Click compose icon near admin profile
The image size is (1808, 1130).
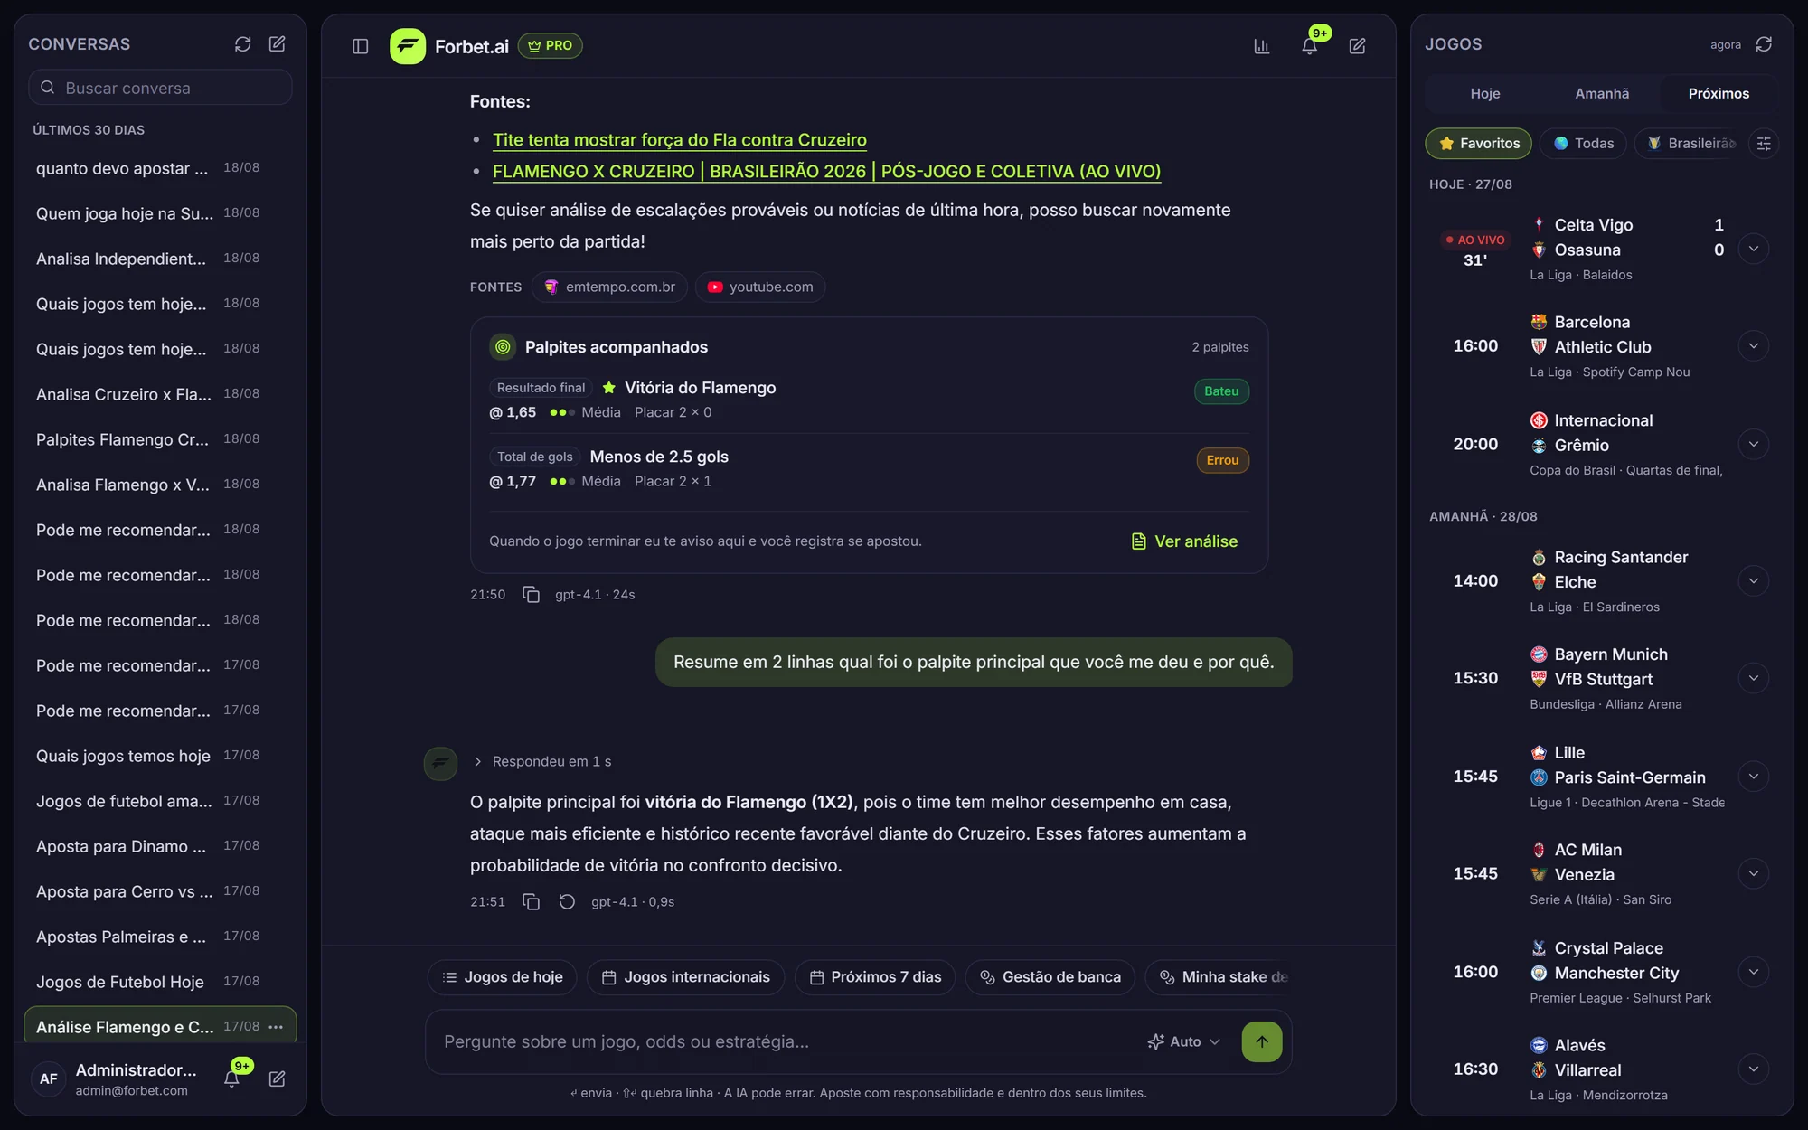tap(278, 1078)
